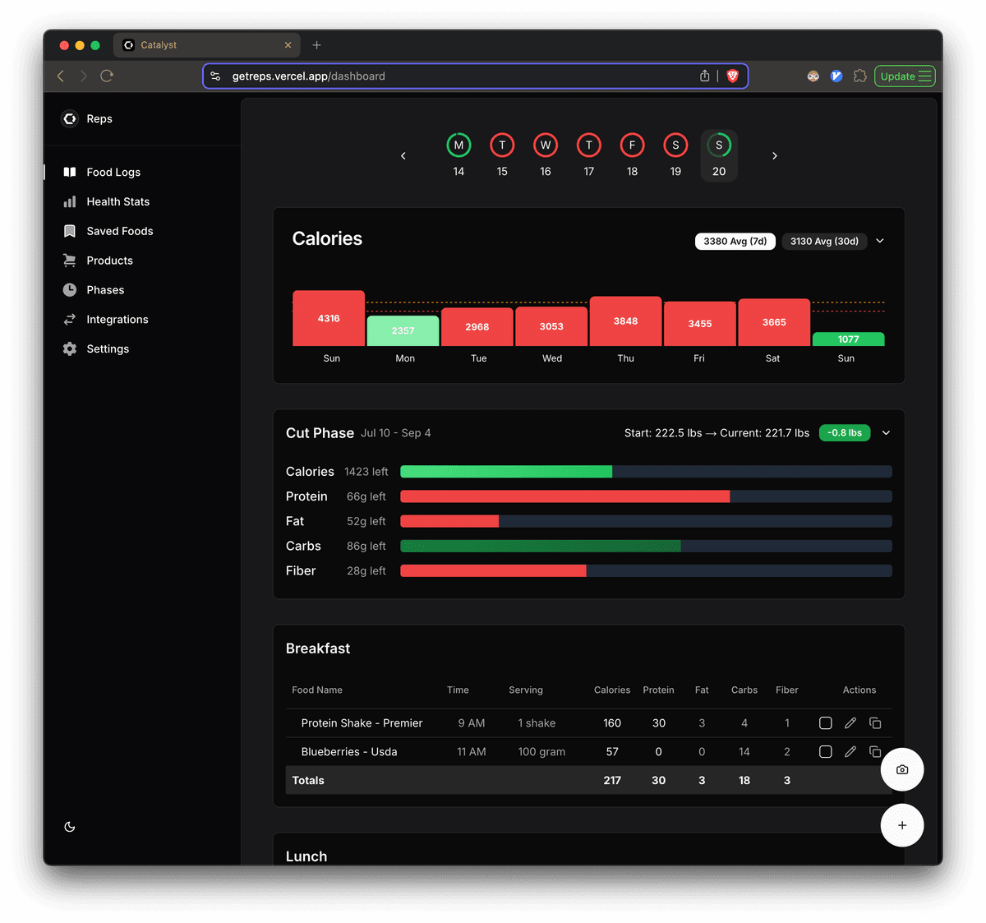Check the Protein Shake - Premier checkbox
The image size is (986, 923).
click(826, 723)
